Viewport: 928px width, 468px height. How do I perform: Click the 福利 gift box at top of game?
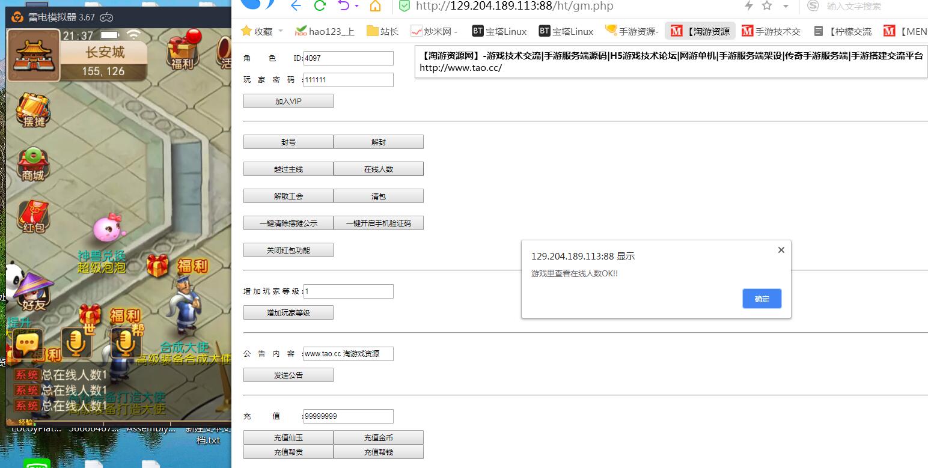pos(182,52)
